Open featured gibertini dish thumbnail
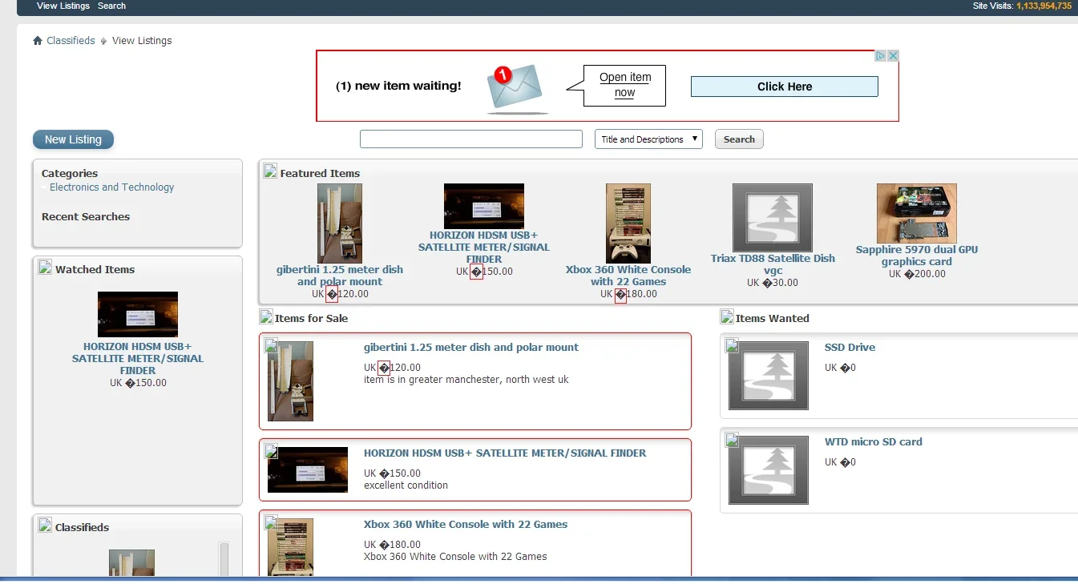 pyautogui.click(x=340, y=224)
